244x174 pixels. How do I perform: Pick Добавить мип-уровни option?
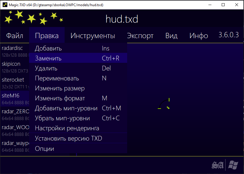coord(66,108)
